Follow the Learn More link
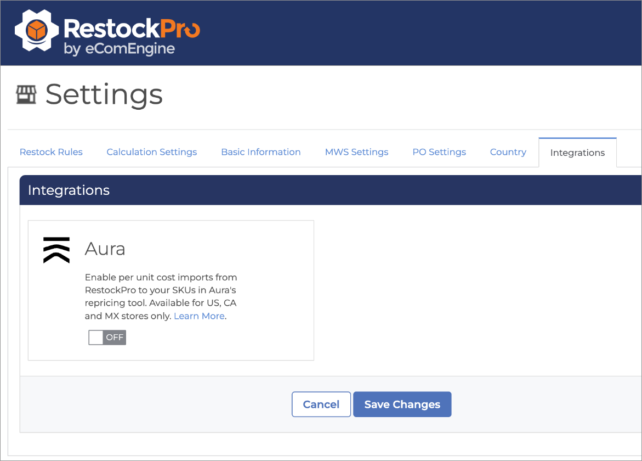 [x=199, y=316]
